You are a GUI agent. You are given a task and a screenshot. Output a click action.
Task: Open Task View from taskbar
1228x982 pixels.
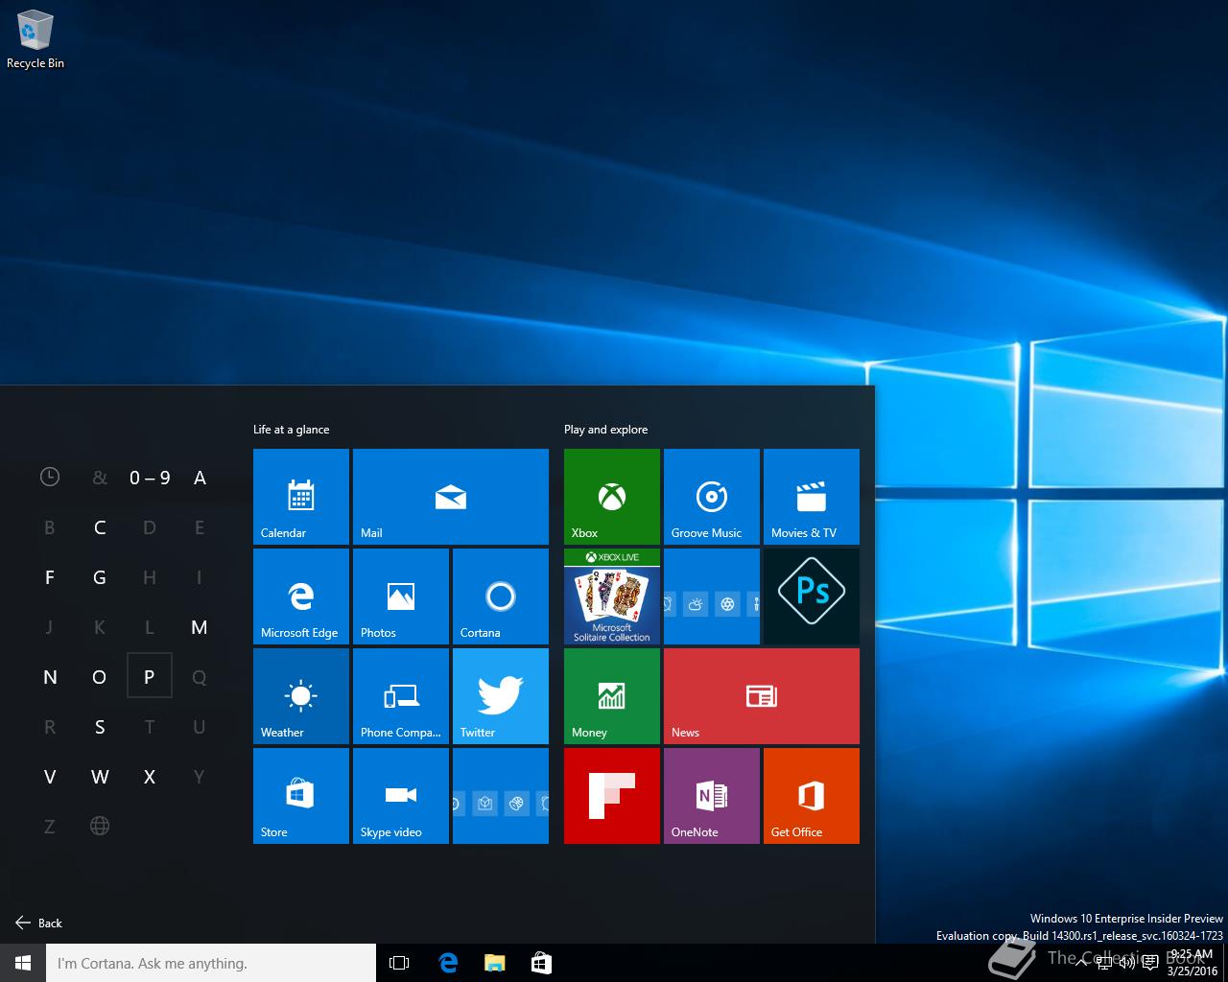(x=399, y=963)
